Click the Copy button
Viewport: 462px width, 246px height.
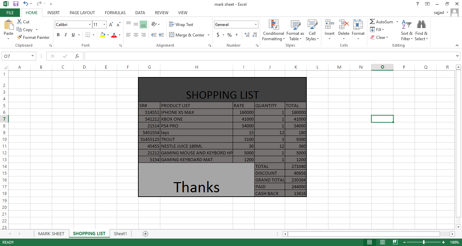(x=25, y=30)
